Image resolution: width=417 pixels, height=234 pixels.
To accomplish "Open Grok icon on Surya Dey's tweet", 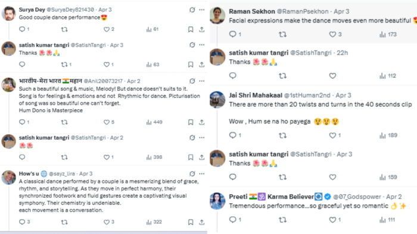I will coord(192,10).
